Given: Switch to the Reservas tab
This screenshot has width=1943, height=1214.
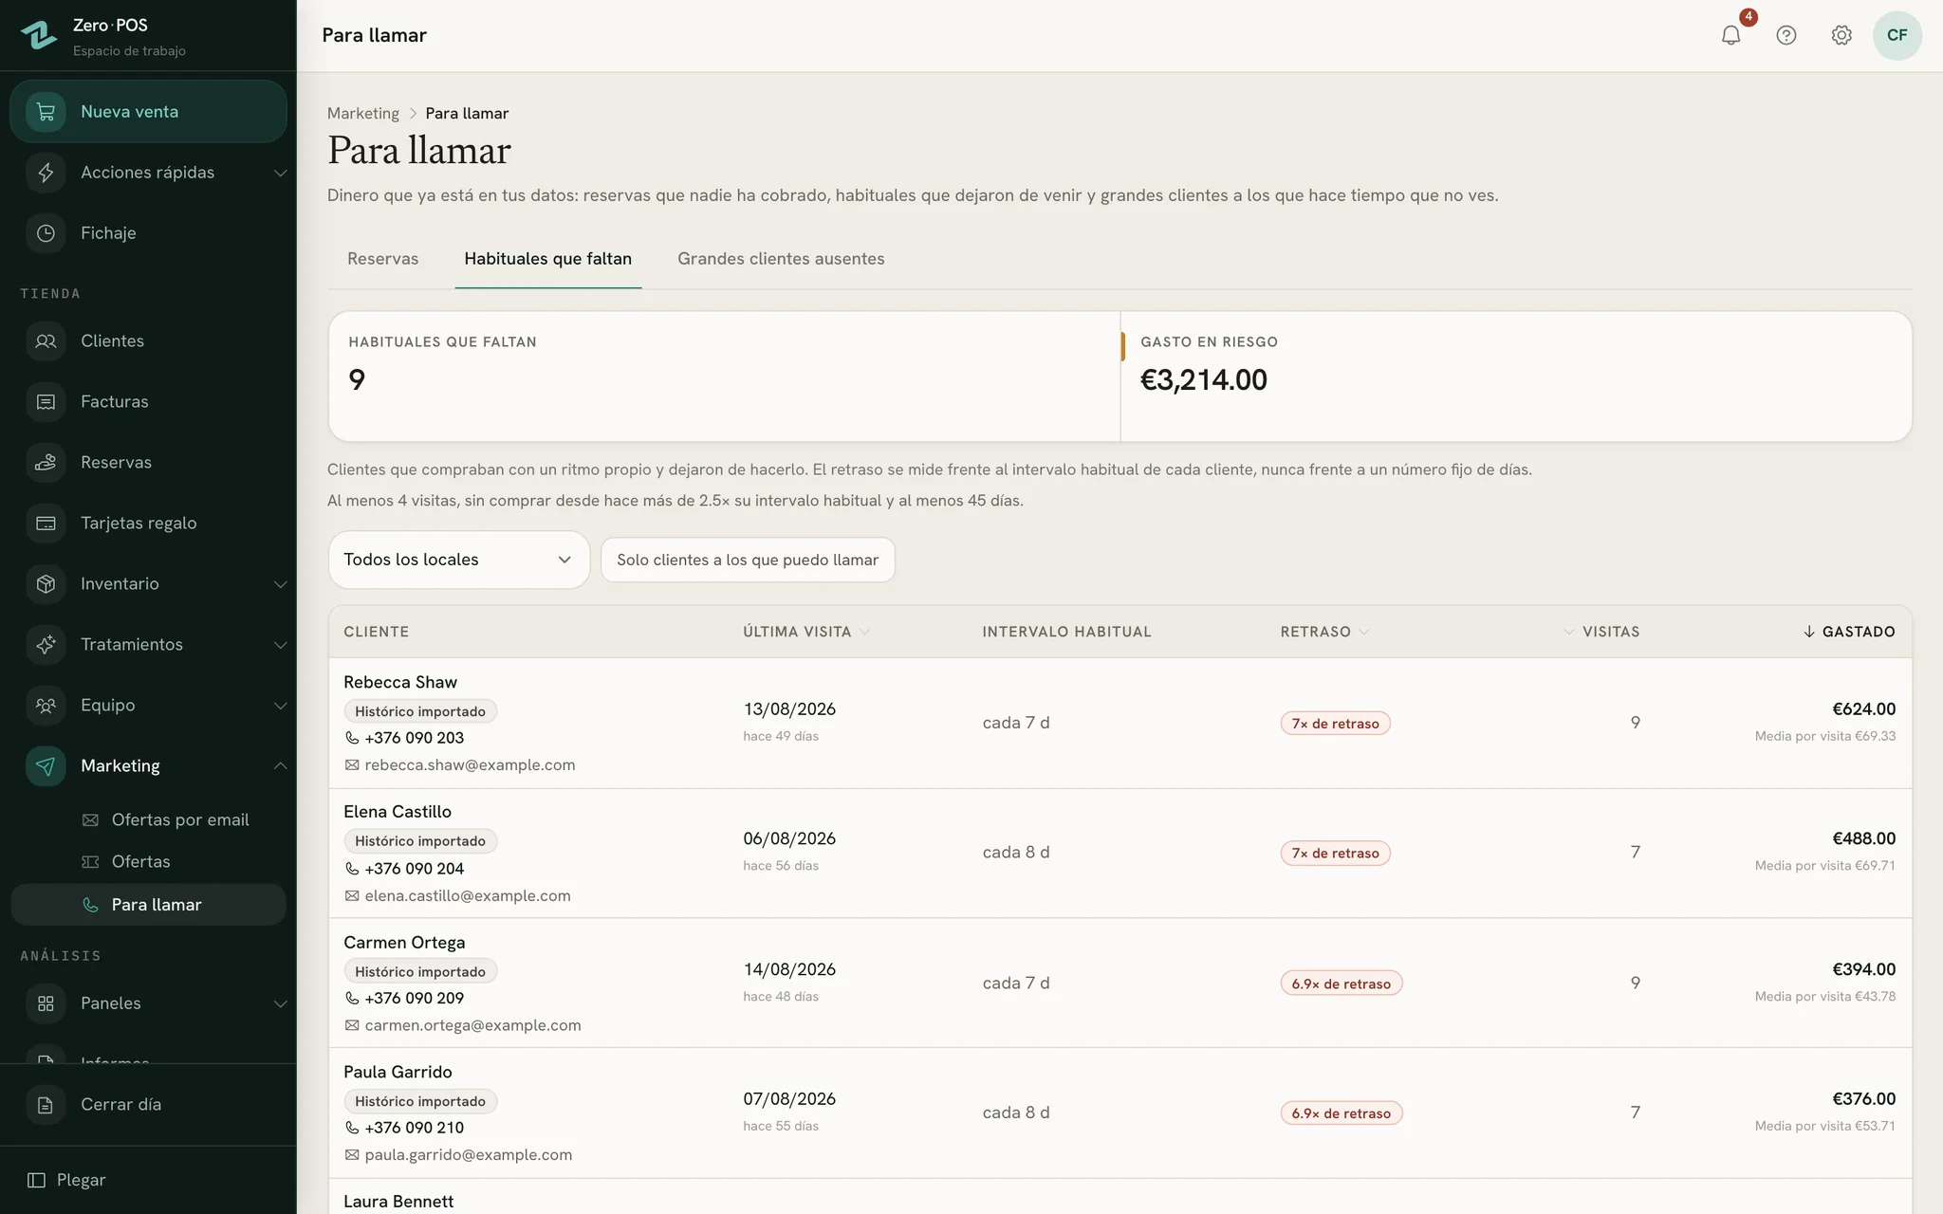Looking at the screenshot, I should (382, 259).
